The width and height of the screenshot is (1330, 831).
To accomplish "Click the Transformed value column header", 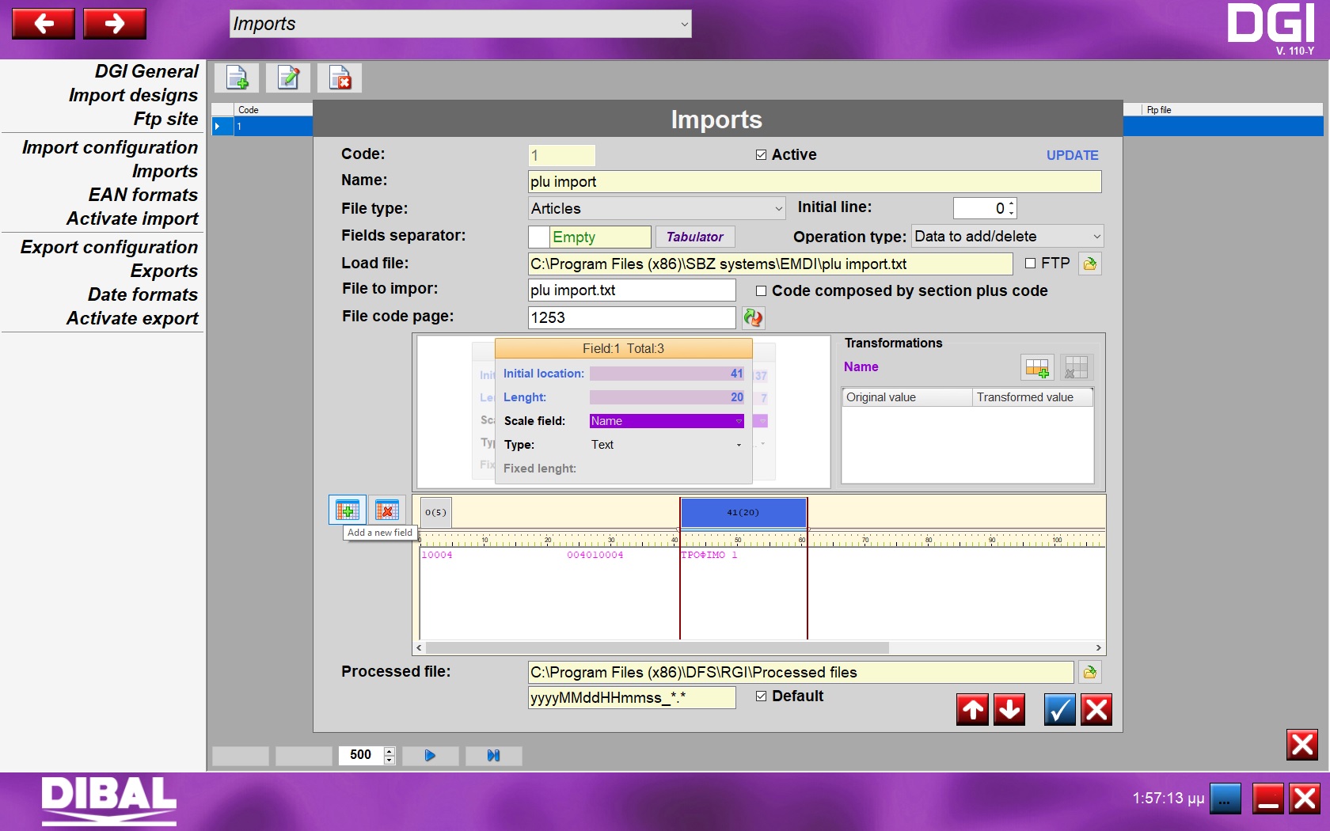I will (x=1032, y=397).
